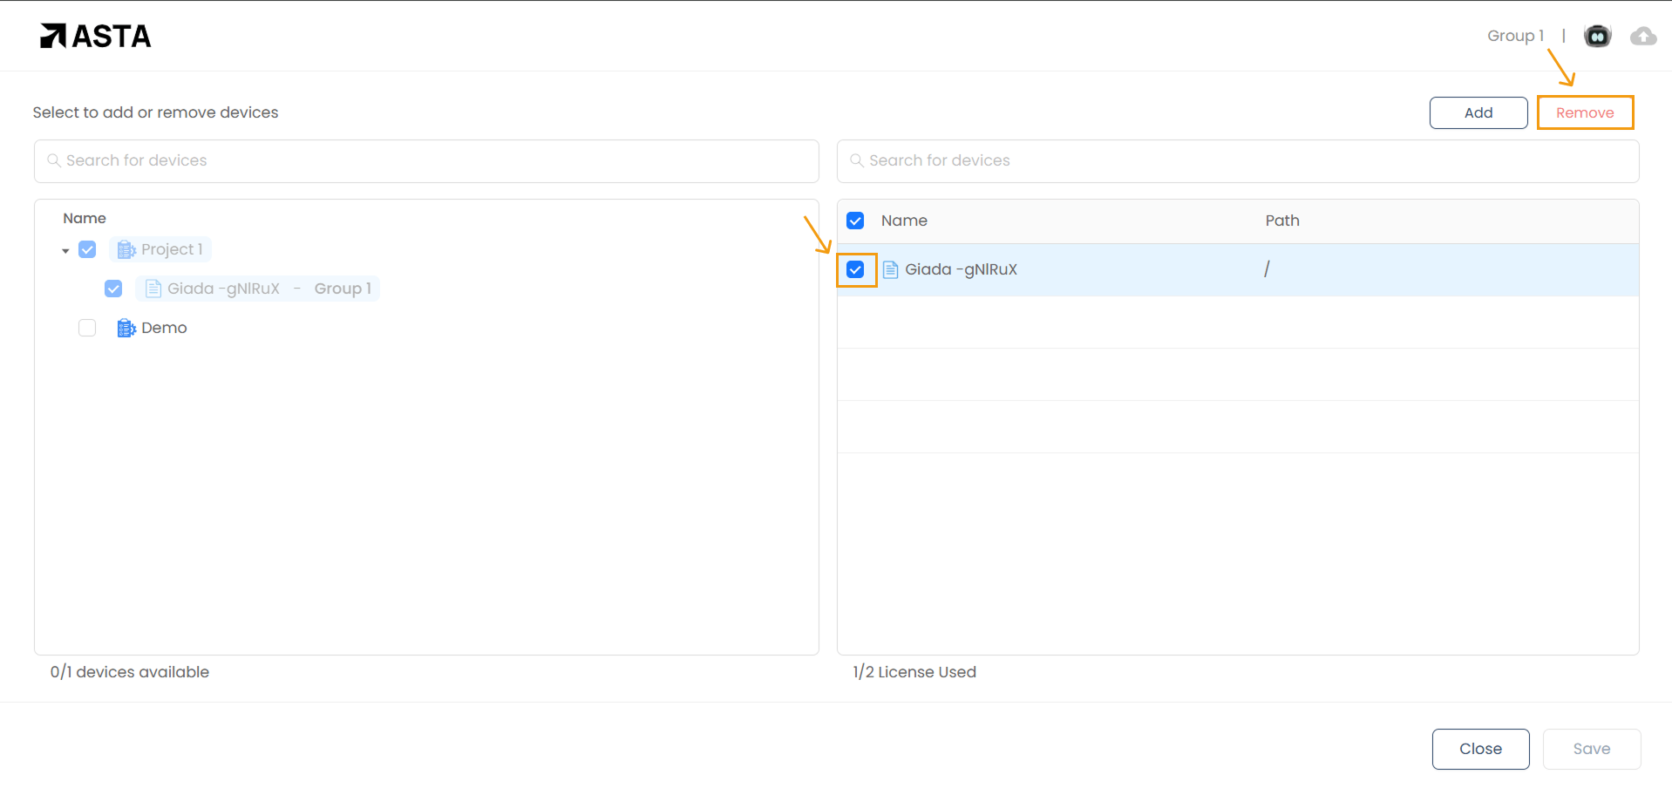Click the ASTA logo
Screen dimensions: 1672x795
pos(96,36)
